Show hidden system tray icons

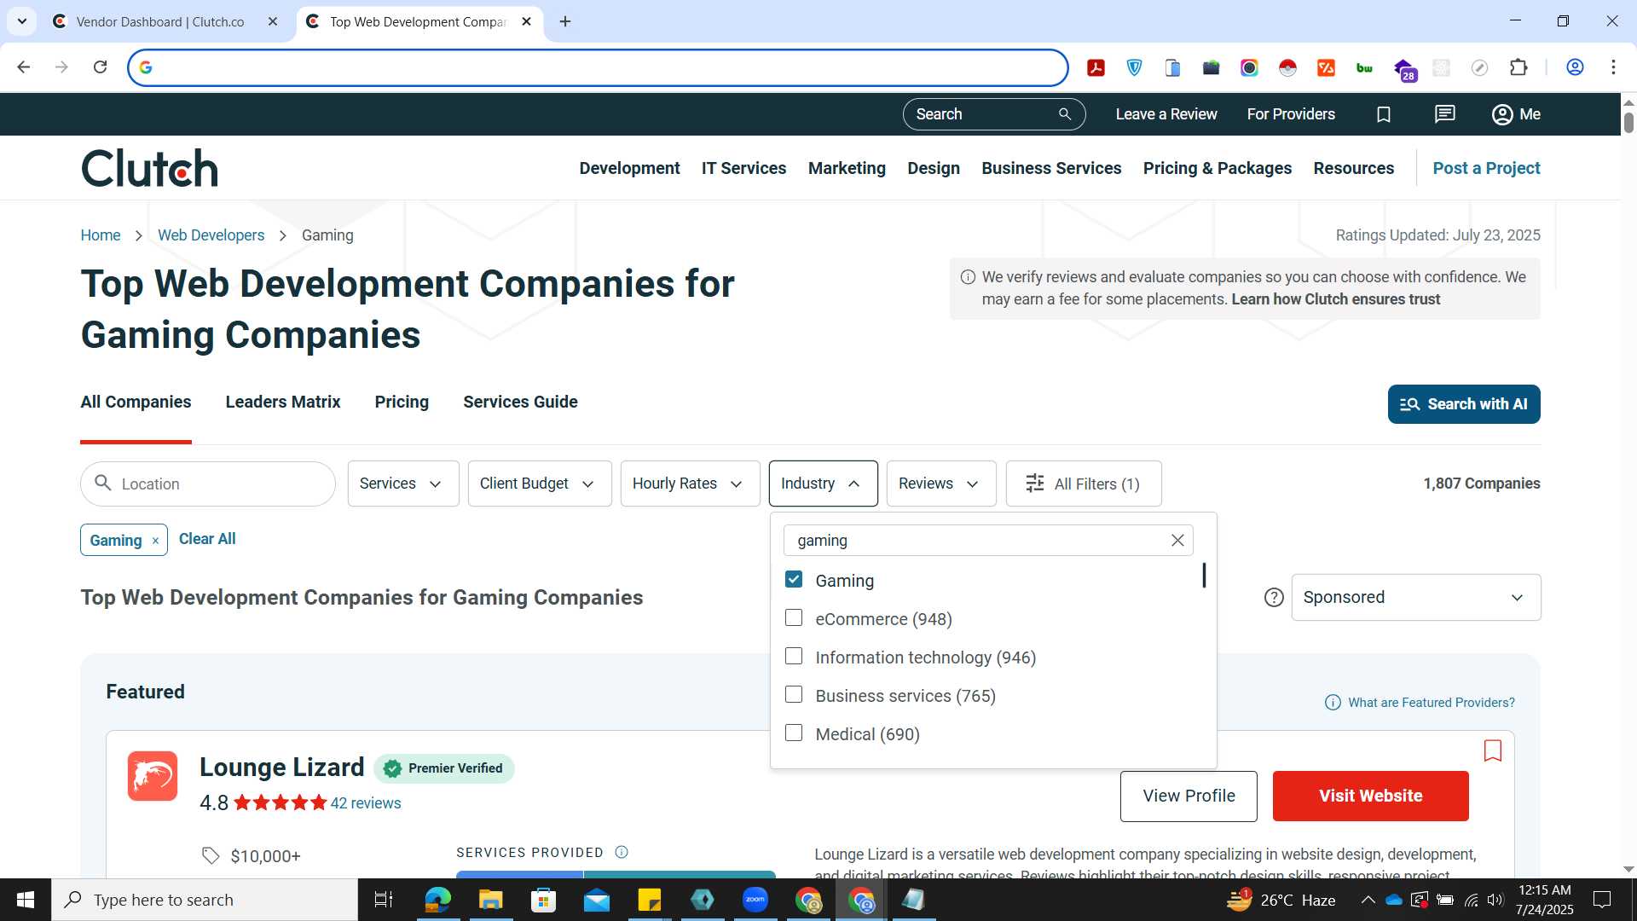click(x=1368, y=900)
